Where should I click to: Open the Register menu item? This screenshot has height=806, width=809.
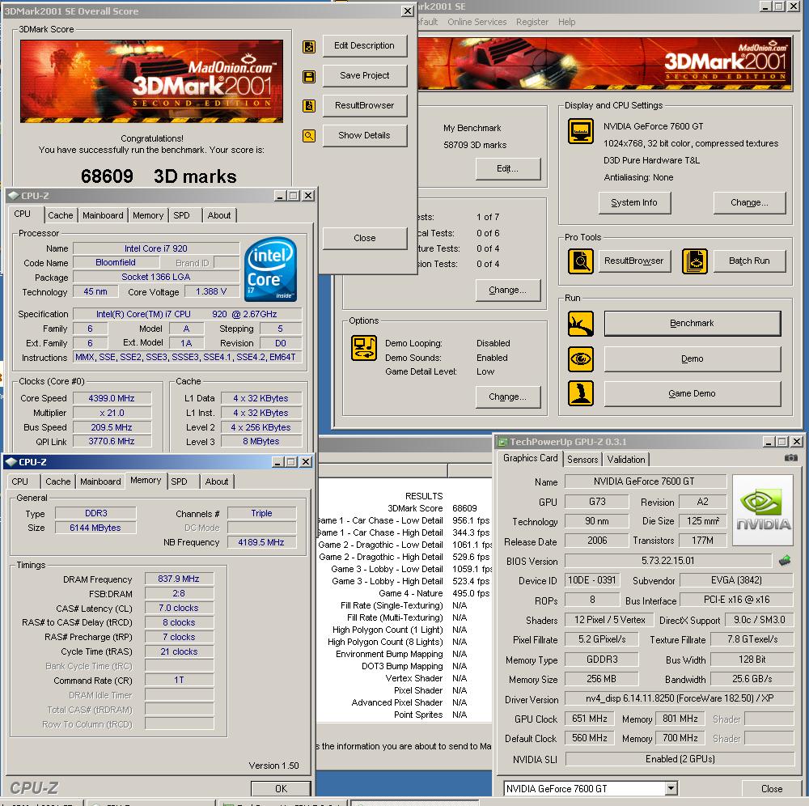point(532,22)
